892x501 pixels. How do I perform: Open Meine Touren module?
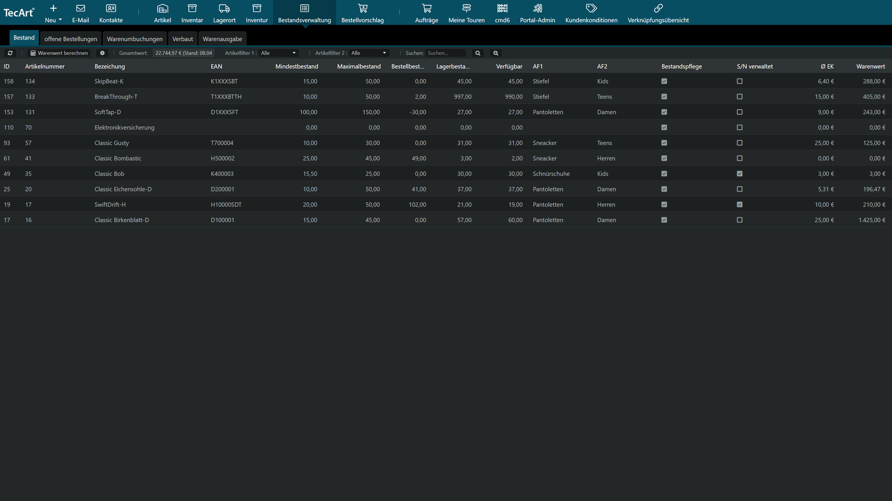[x=467, y=13]
